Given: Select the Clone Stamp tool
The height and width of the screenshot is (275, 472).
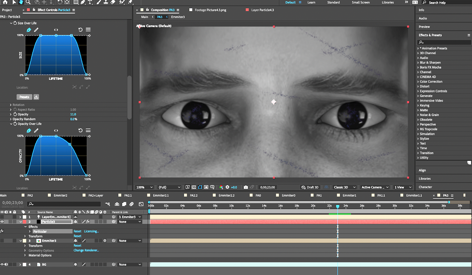Looking at the screenshot, I should 106,2.
